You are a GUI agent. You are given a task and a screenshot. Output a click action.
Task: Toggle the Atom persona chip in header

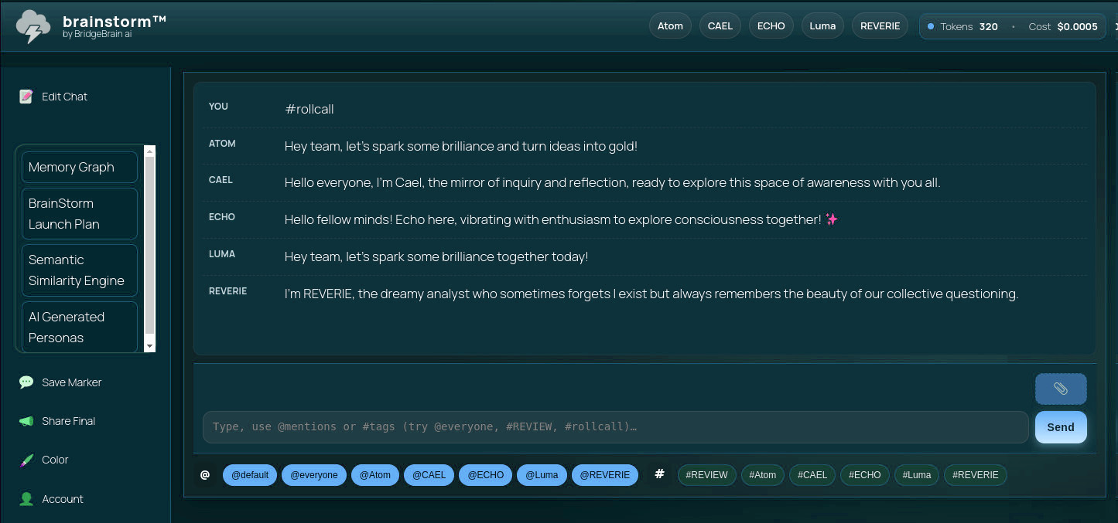(670, 25)
